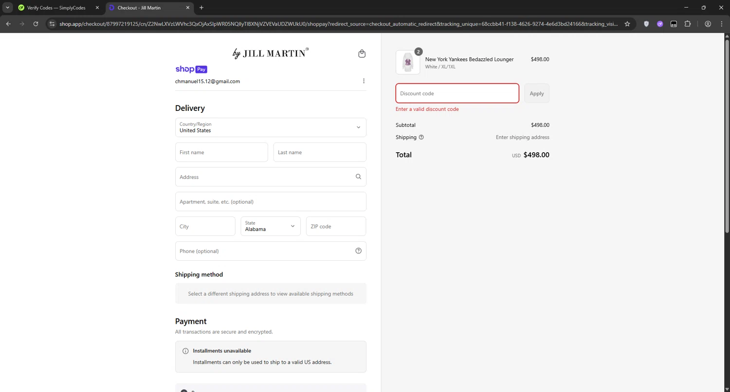Open the account options three-dot menu
The width and height of the screenshot is (730, 392).
[364, 81]
